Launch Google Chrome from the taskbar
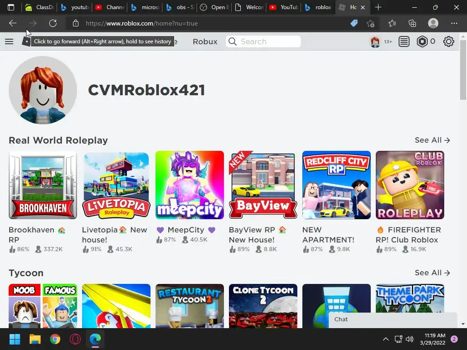Screen dimensions: 467x350 click(55, 339)
